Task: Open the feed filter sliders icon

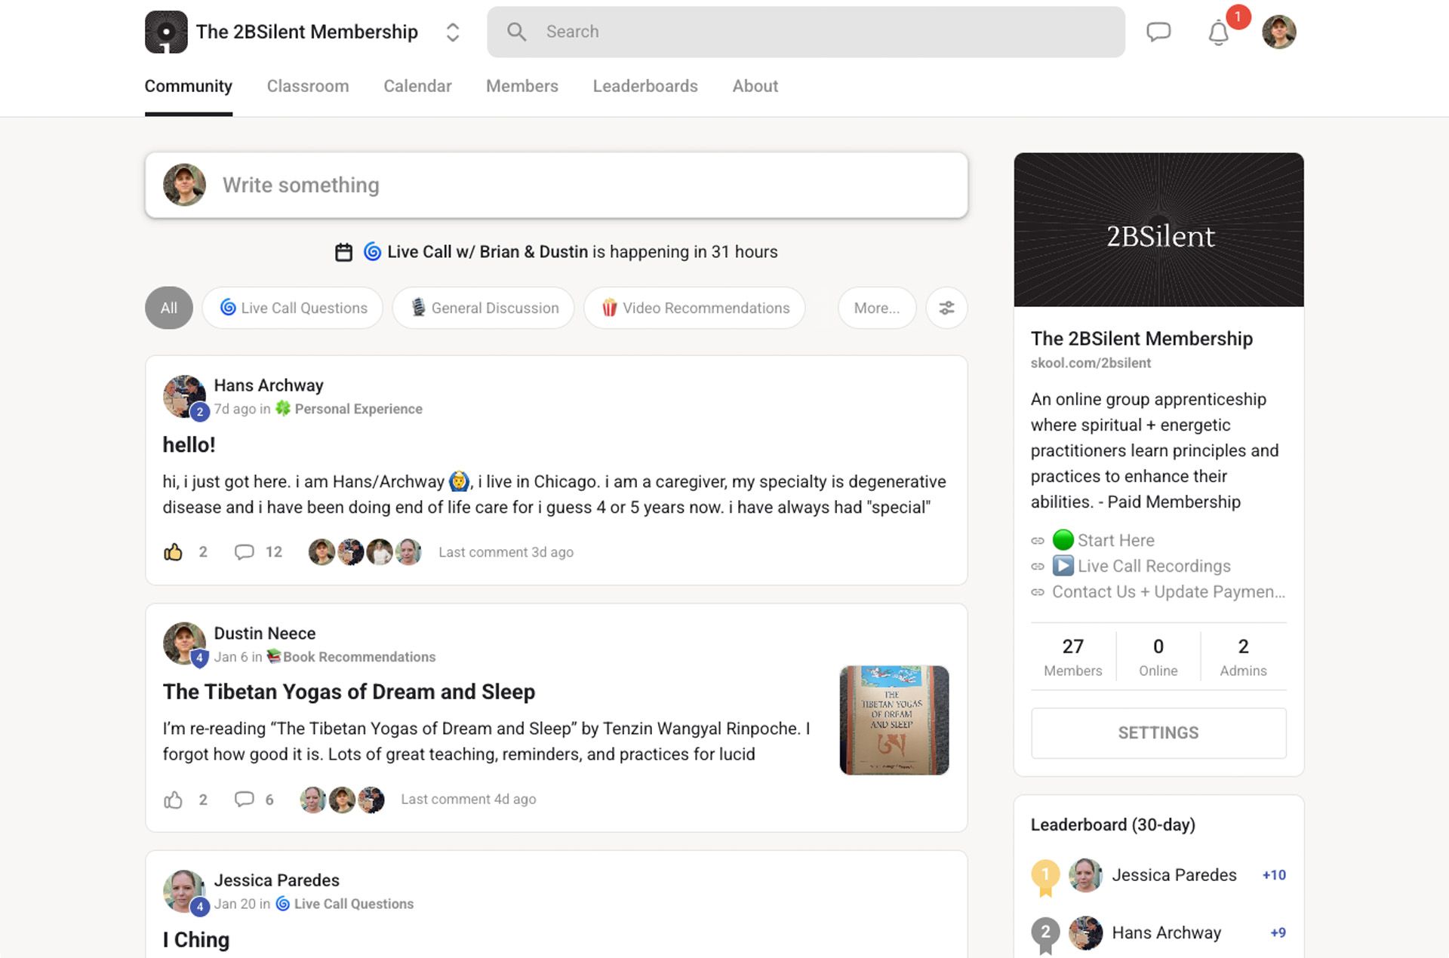Action: [946, 308]
